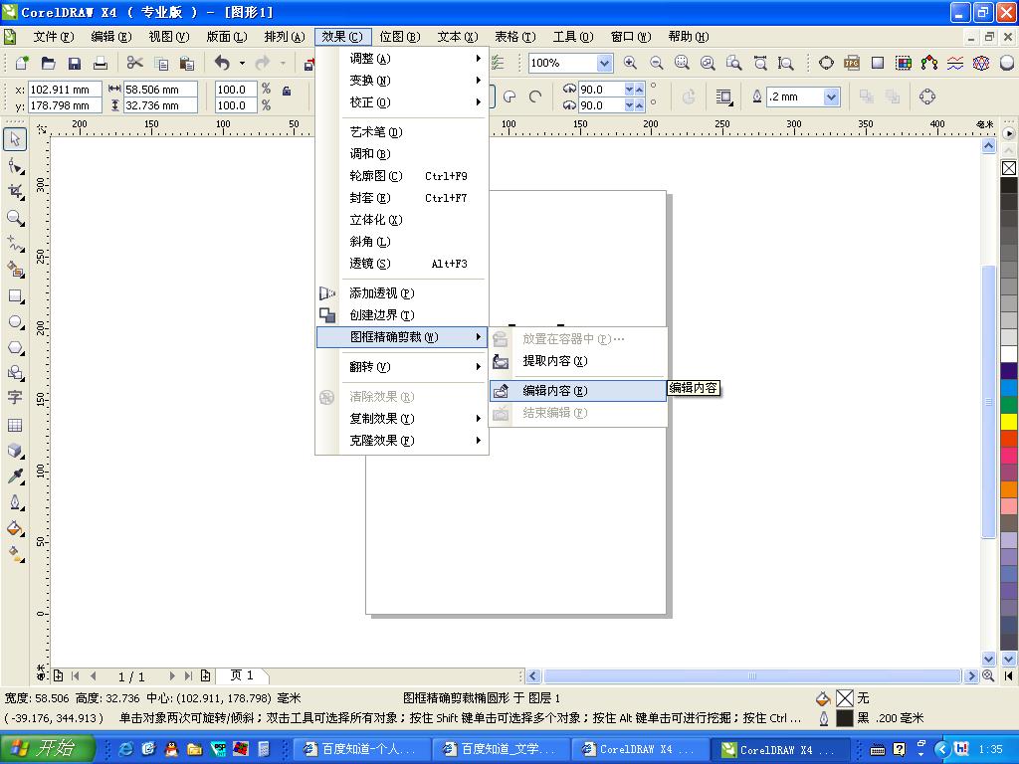Click the Save icon on the standard toolbar

(x=74, y=62)
